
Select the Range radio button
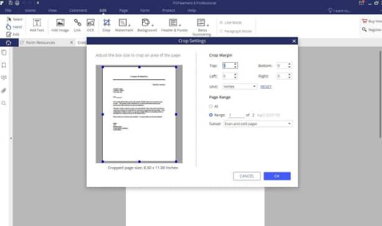pyautogui.click(x=211, y=115)
